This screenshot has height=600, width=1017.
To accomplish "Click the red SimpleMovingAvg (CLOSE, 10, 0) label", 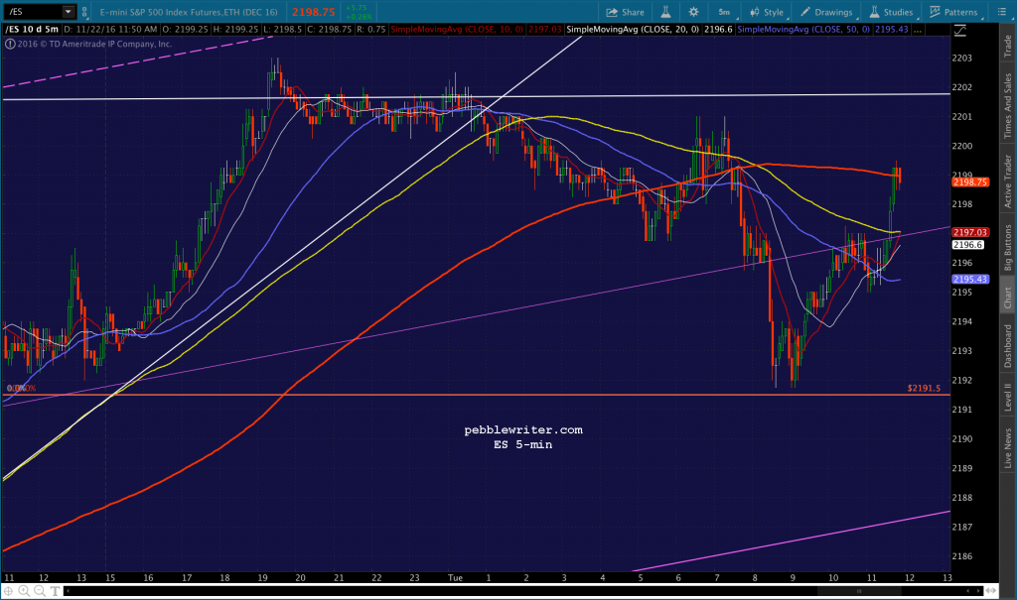I will click(x=457, y=29).
